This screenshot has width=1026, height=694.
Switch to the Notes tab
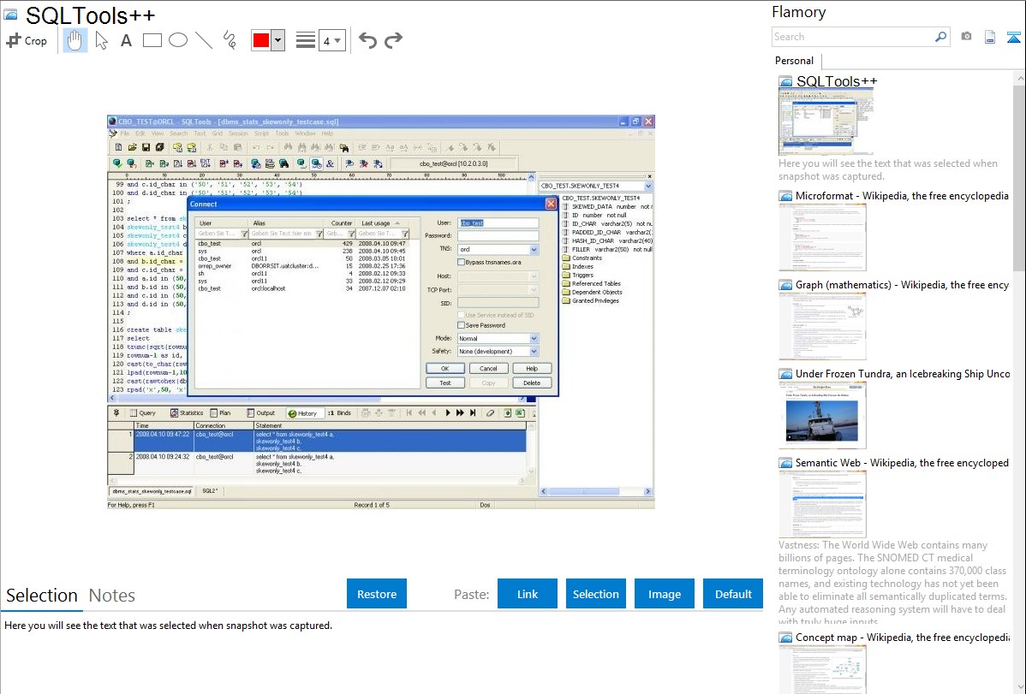pyautogui.click(x=112, y=596)
